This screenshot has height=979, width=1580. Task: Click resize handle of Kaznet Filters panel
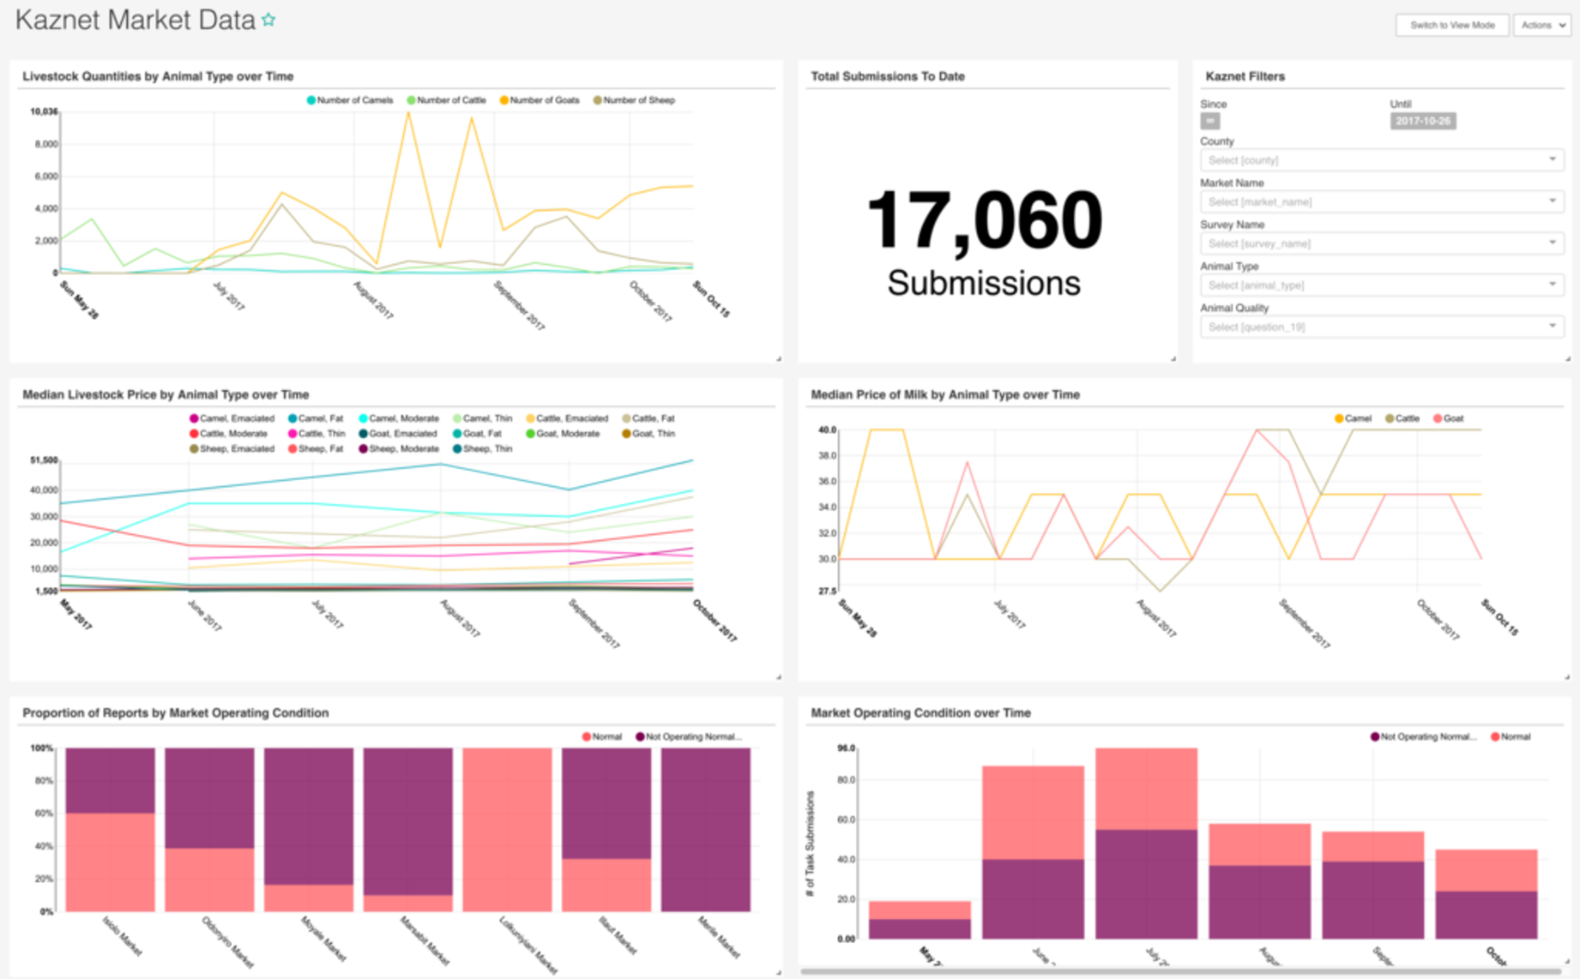tap(1567, 358)
